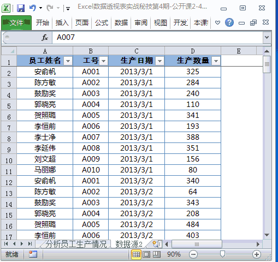The height and width of the screenshot is (262, 278).
Task: Click the fx insert function icon
Action: 45,38
